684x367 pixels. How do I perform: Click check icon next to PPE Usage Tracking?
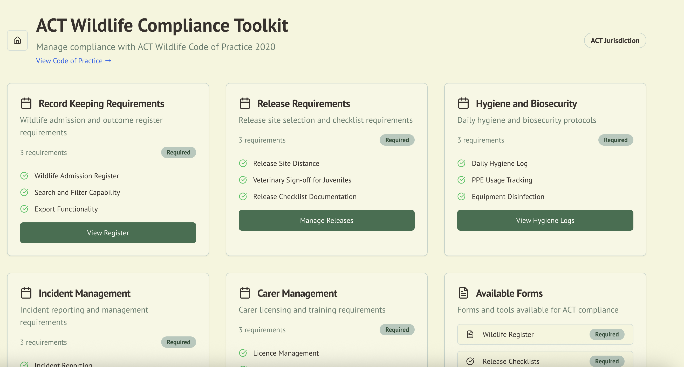461,180
